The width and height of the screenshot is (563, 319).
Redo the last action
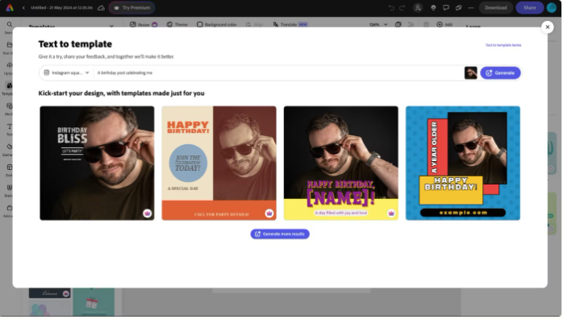coord(402,7)
